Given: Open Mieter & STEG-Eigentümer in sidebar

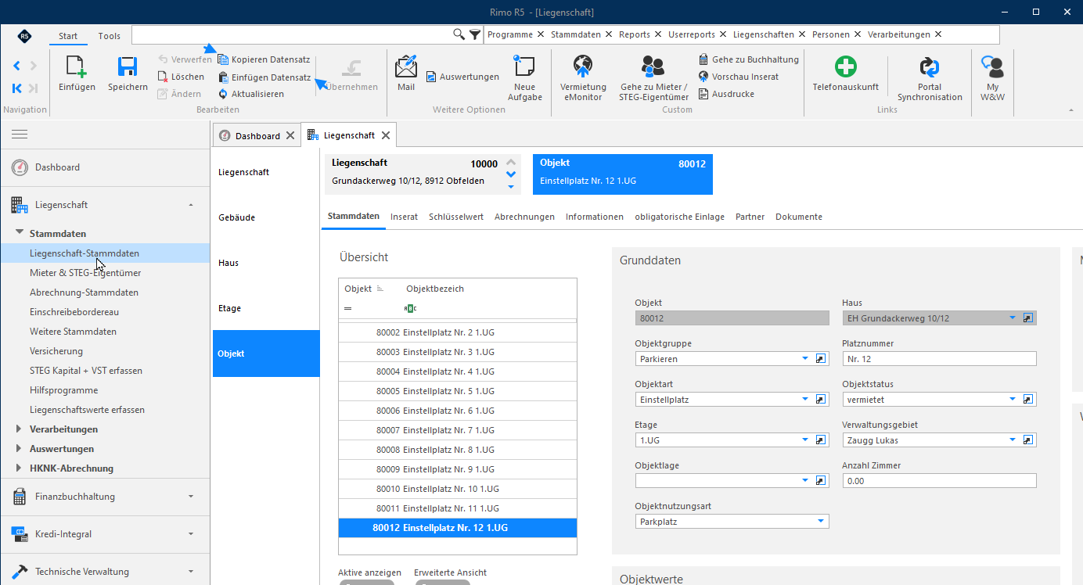Looking at the screenshot, I should (85, 273).
